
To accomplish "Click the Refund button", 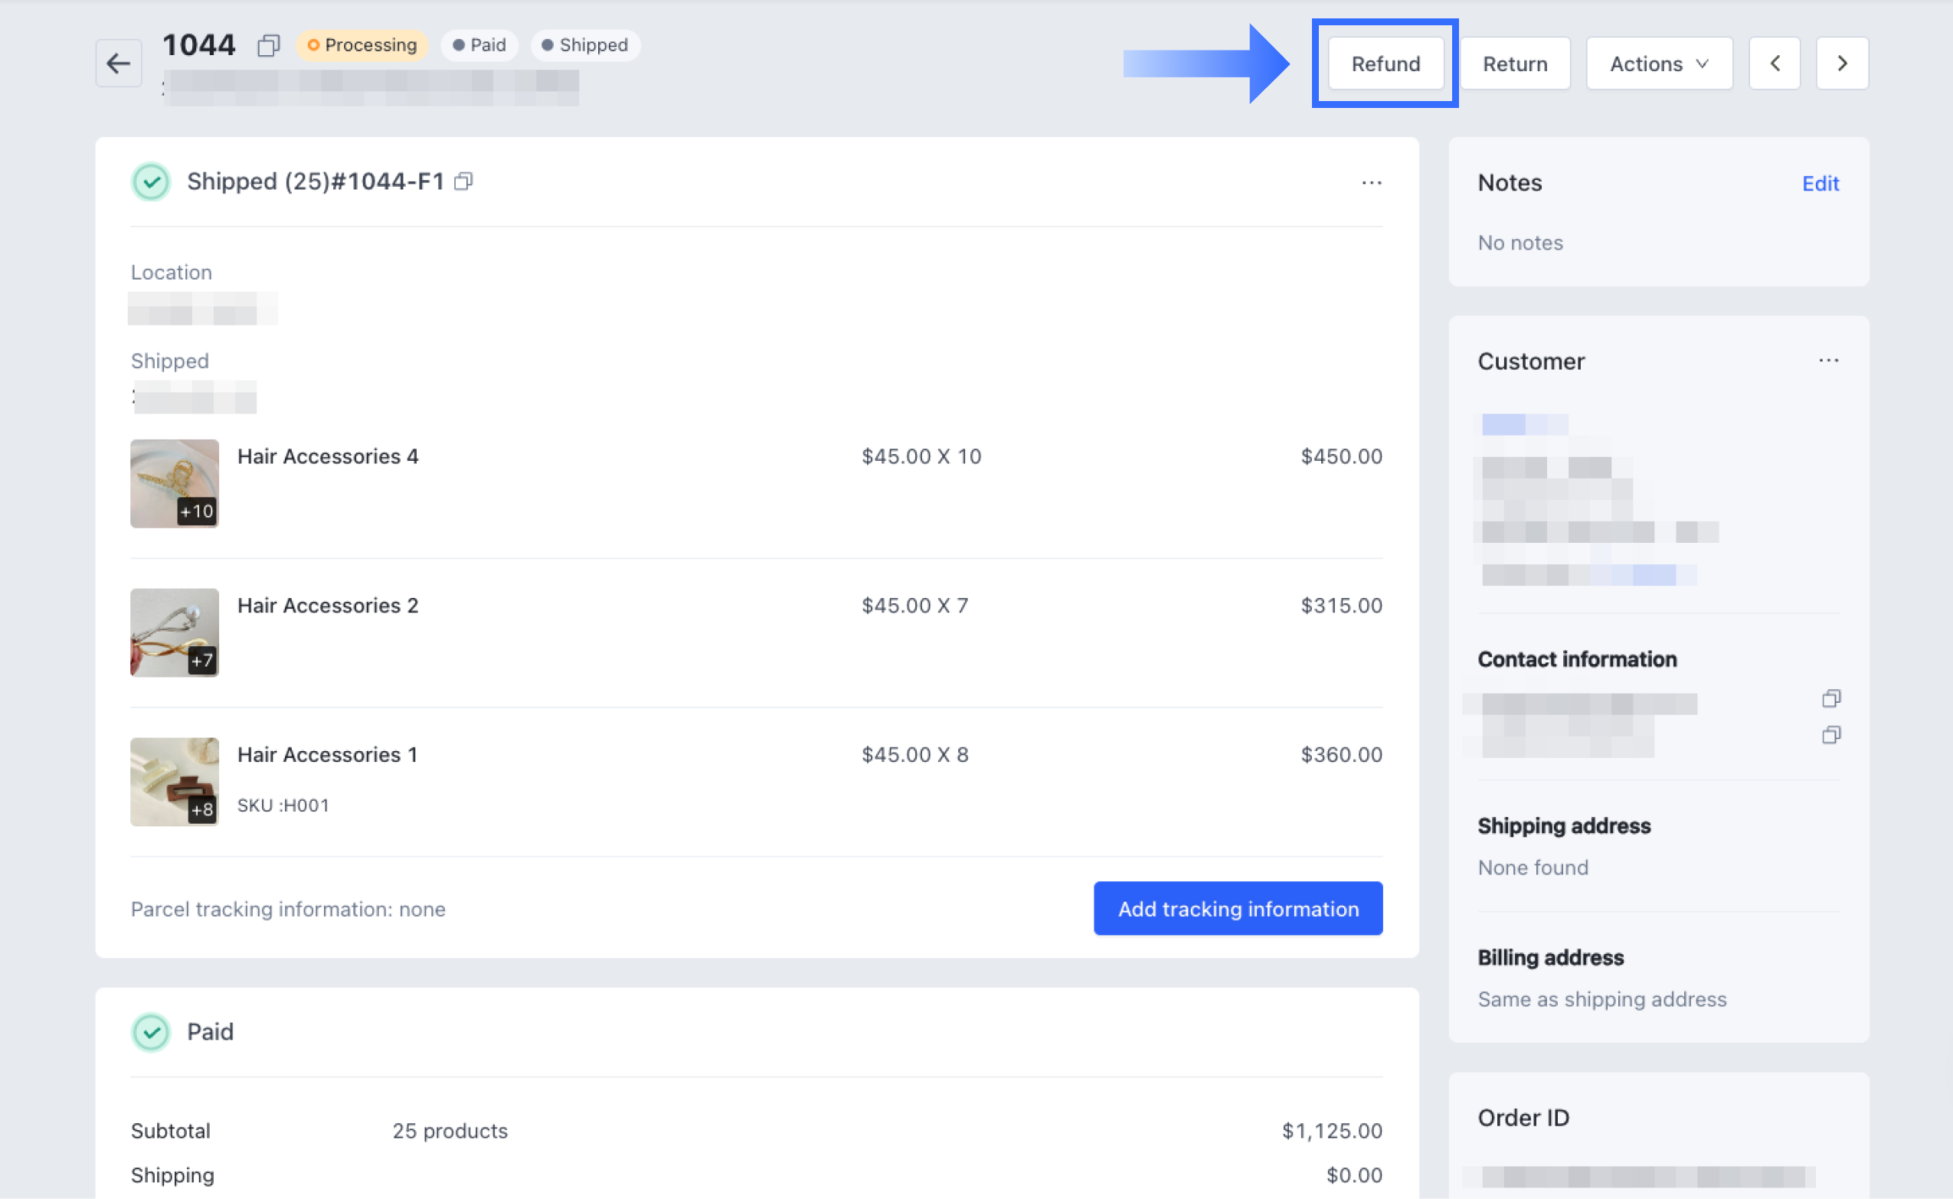I will [1385, 64].
